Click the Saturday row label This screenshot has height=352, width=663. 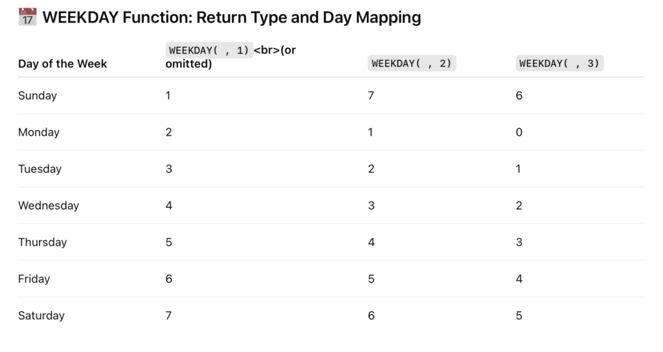(41, 316)
